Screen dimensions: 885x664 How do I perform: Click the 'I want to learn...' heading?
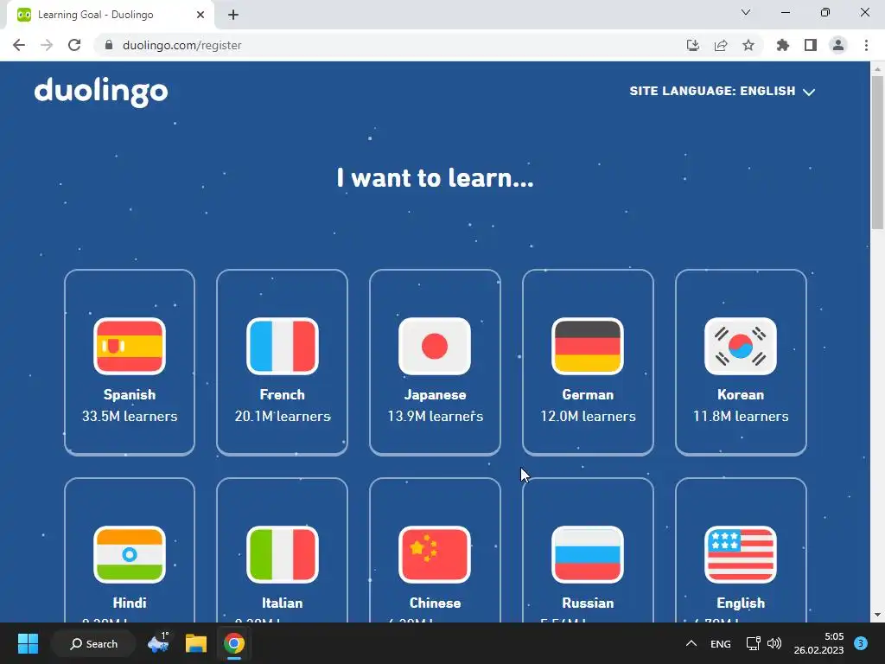point(436,178)
